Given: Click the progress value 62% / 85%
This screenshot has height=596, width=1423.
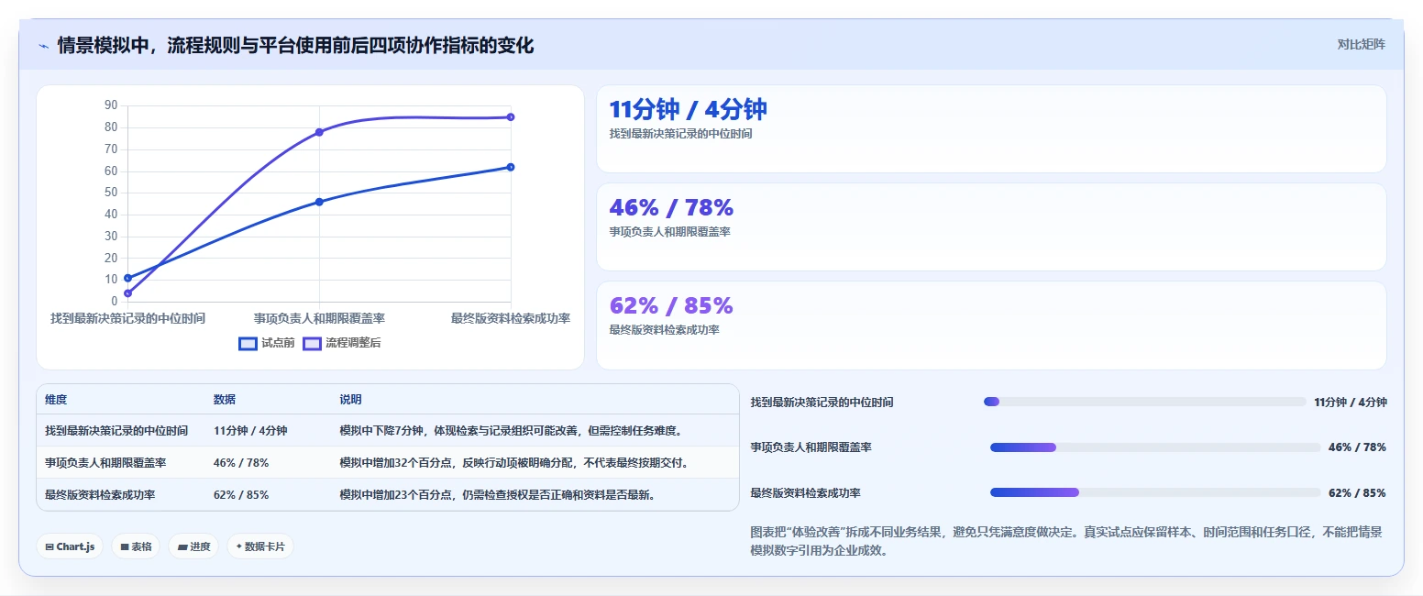Looking at the screenshot, I should 1357,492.
